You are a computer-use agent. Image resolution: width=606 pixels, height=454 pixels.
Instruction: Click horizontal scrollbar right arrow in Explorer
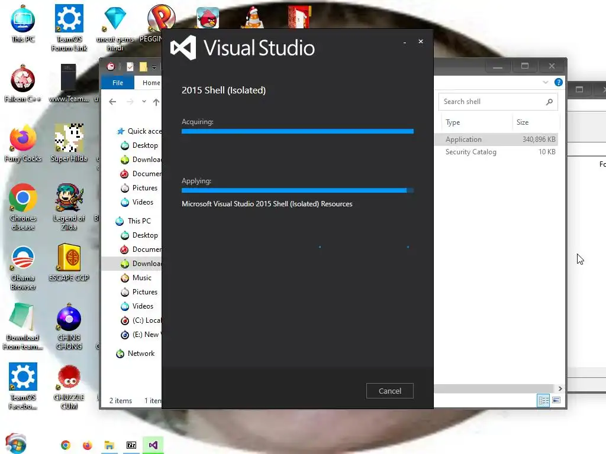pyautogui.click(x=560, y=388)
